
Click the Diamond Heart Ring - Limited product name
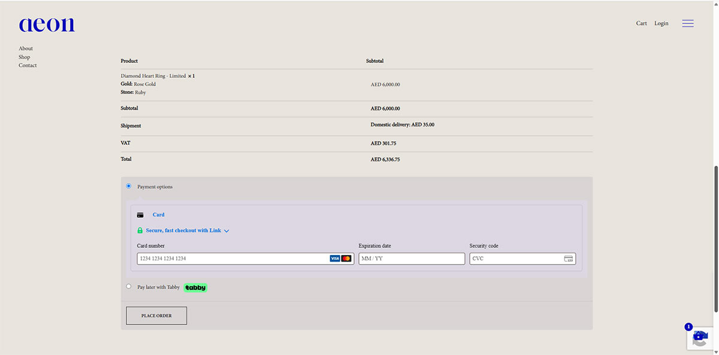(153, 76)
